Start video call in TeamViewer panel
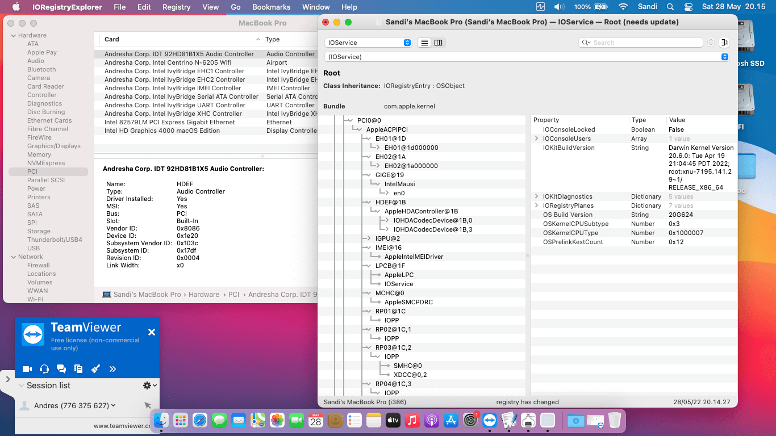776x436 pixels. tap(27, 369)
